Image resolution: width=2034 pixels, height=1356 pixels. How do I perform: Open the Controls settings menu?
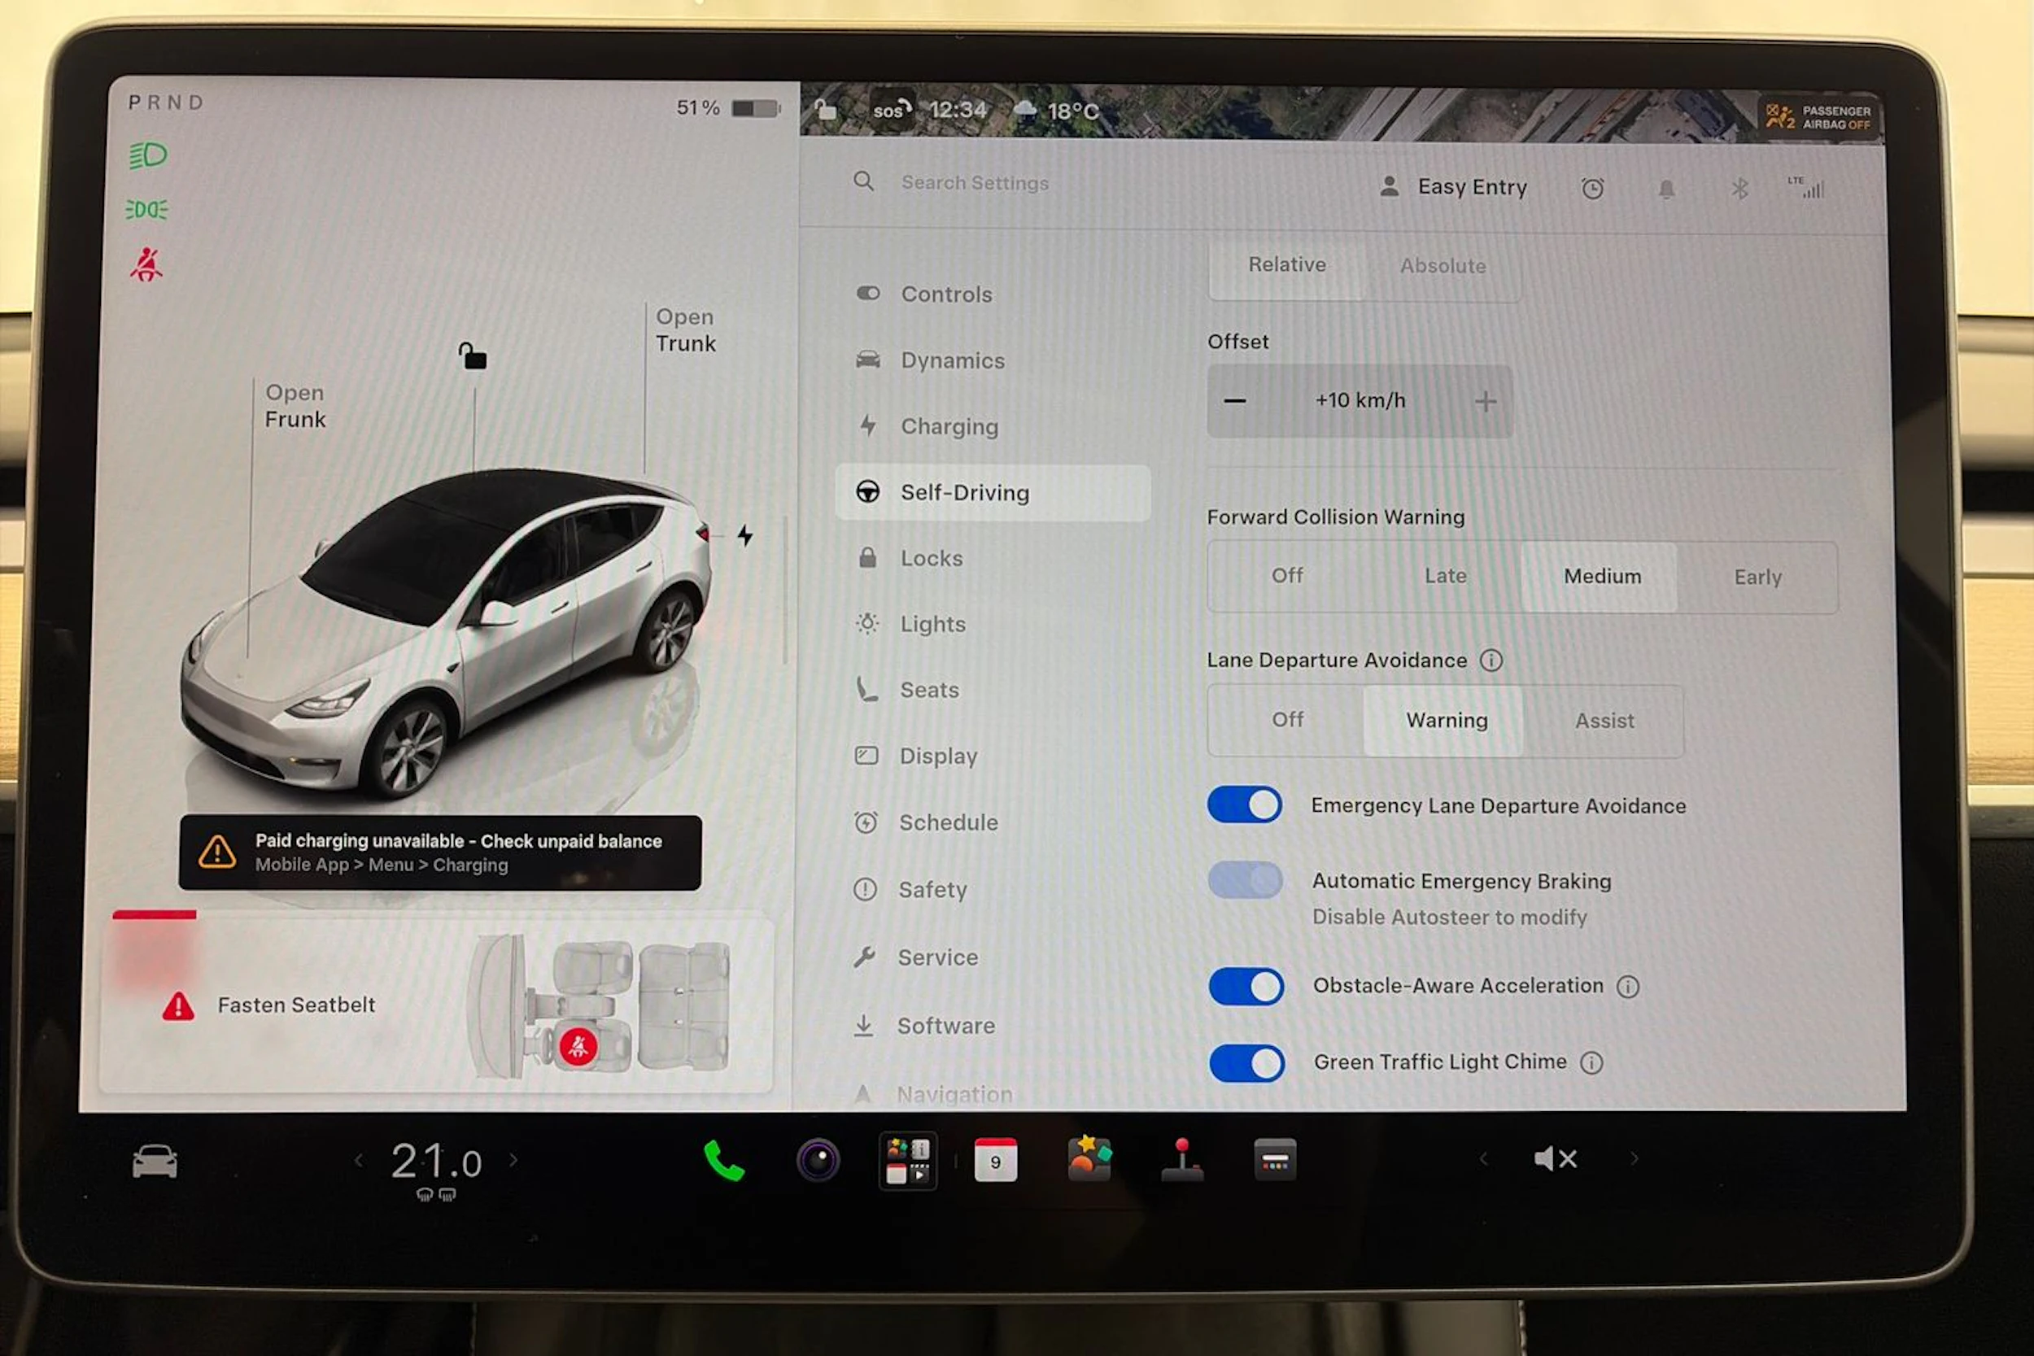(993, 295)
